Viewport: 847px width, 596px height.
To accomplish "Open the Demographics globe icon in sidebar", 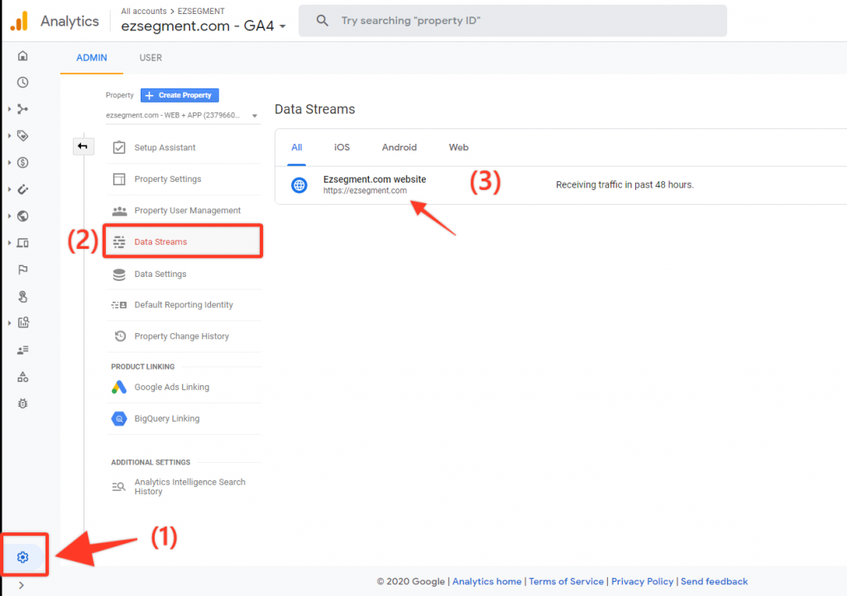I will (x=22, y=216).
